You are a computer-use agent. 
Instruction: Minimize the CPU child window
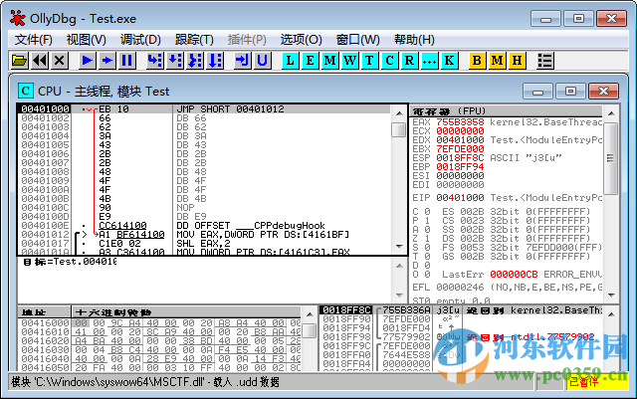(x=537, y=91)
